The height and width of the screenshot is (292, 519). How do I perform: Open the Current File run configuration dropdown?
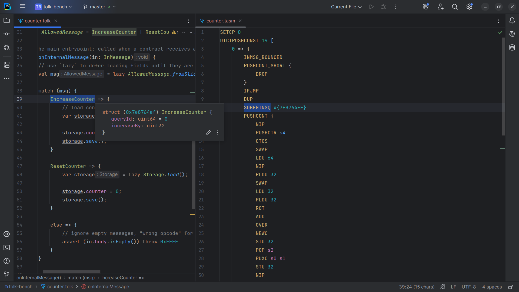[346, 7]
